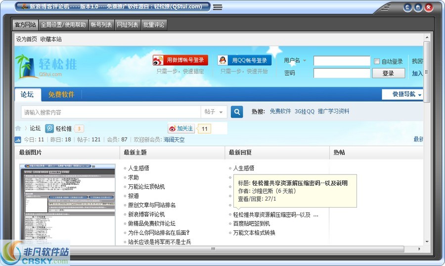This screenshot has width=445, height=266.
Task: Open the 网址列表 tab
Action: pyautogui.click(x=128, y=25)
